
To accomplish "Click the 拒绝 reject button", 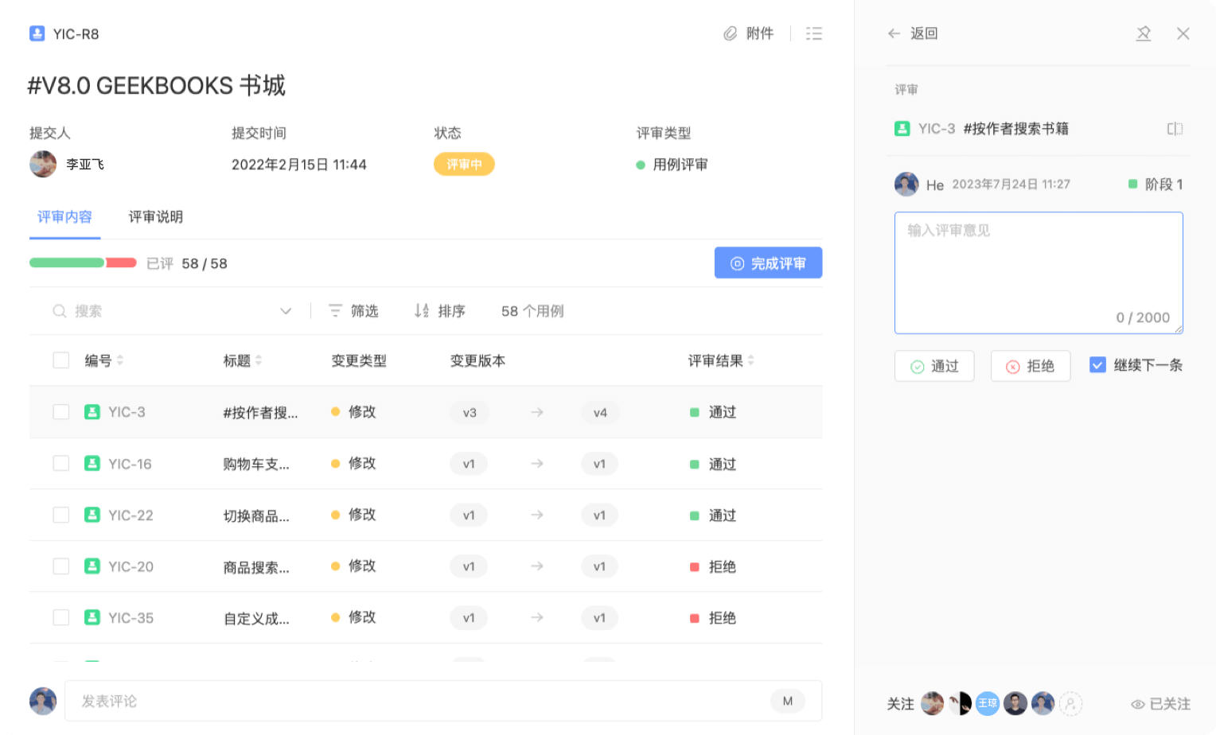I will coord(1031,366).
